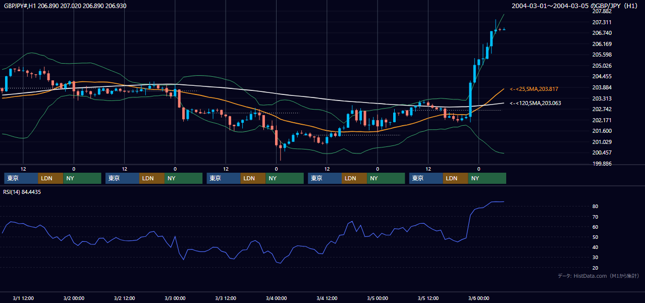This screenshot has width=645, height=303.
Task: Click RSI scale value 20
Action: point(595,268)
